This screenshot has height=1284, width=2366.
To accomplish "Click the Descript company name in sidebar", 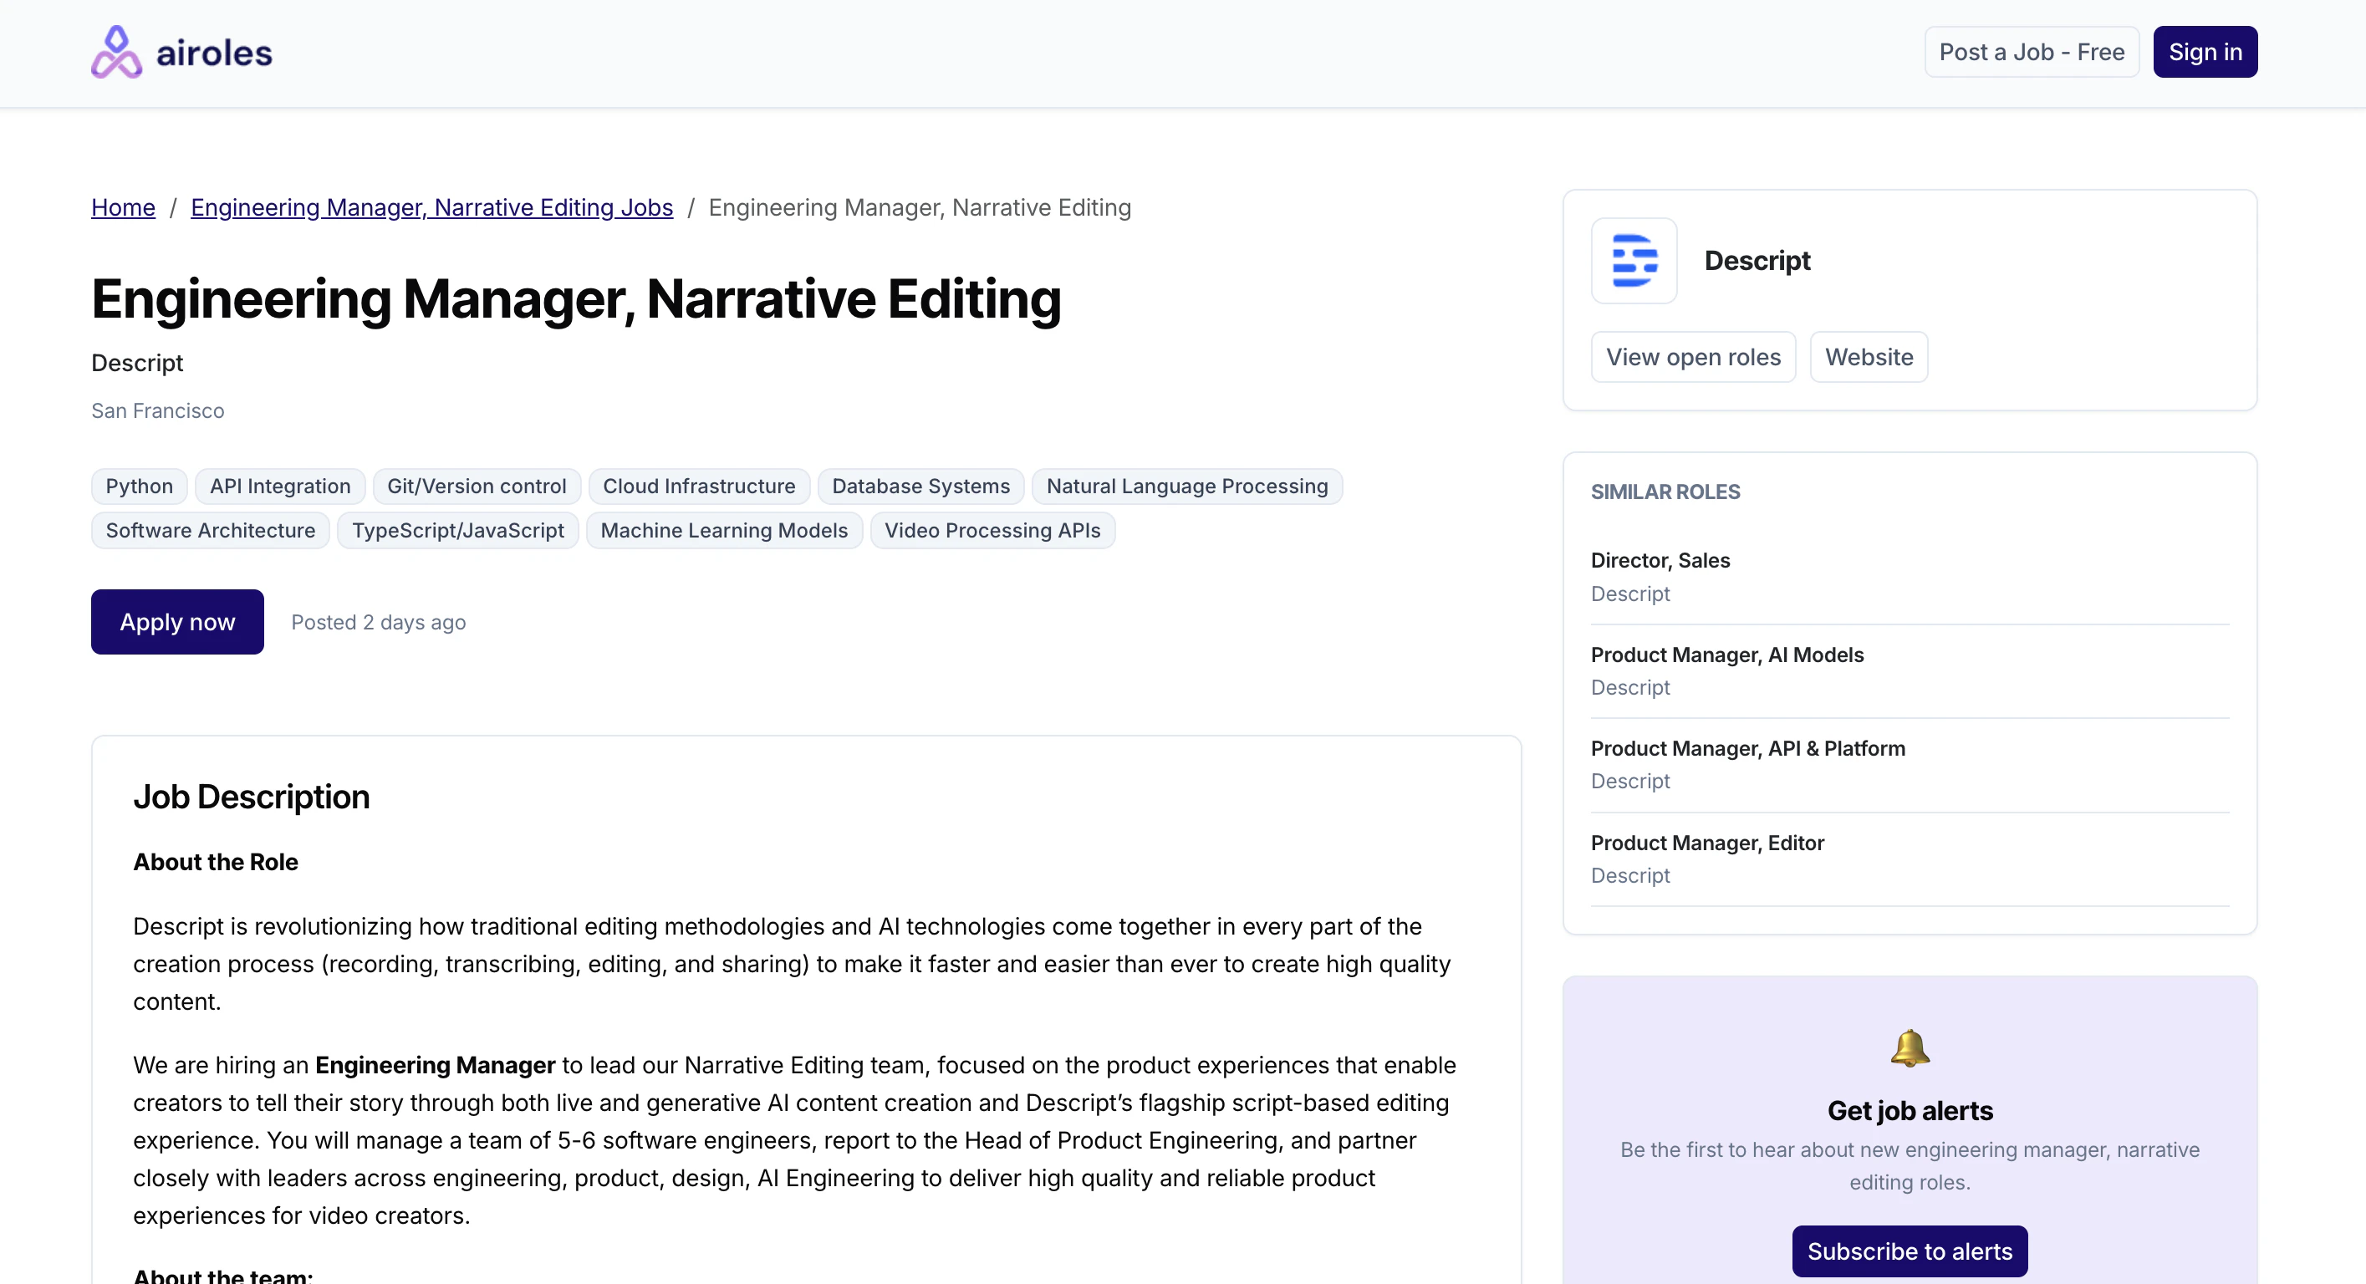I will 1757,261.
